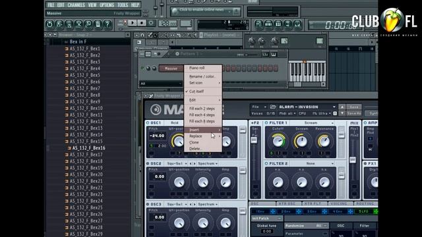Image resolution: width=422 pixels, height=237 pixels.
Task: Click the Massive Save button
Action: coord(353,107)
